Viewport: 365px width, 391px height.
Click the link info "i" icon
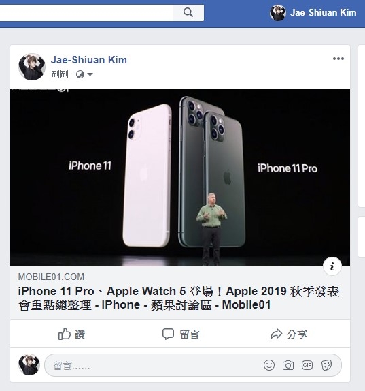pyautogui.click(x=332, y=266)
